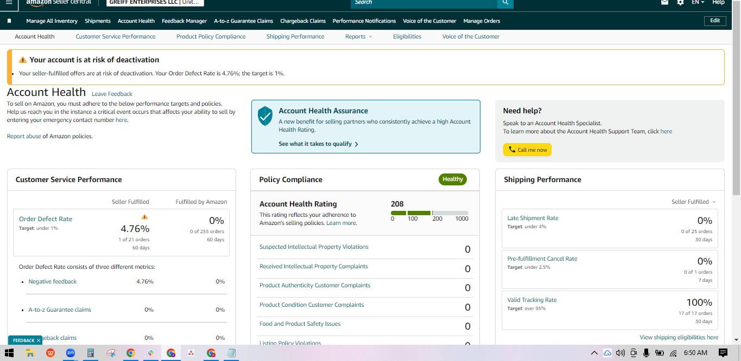This screenshot has height=361, width=741.
Task: Open Suspected Intellectual Property Violations link
Action: click(x=314, y=247)
